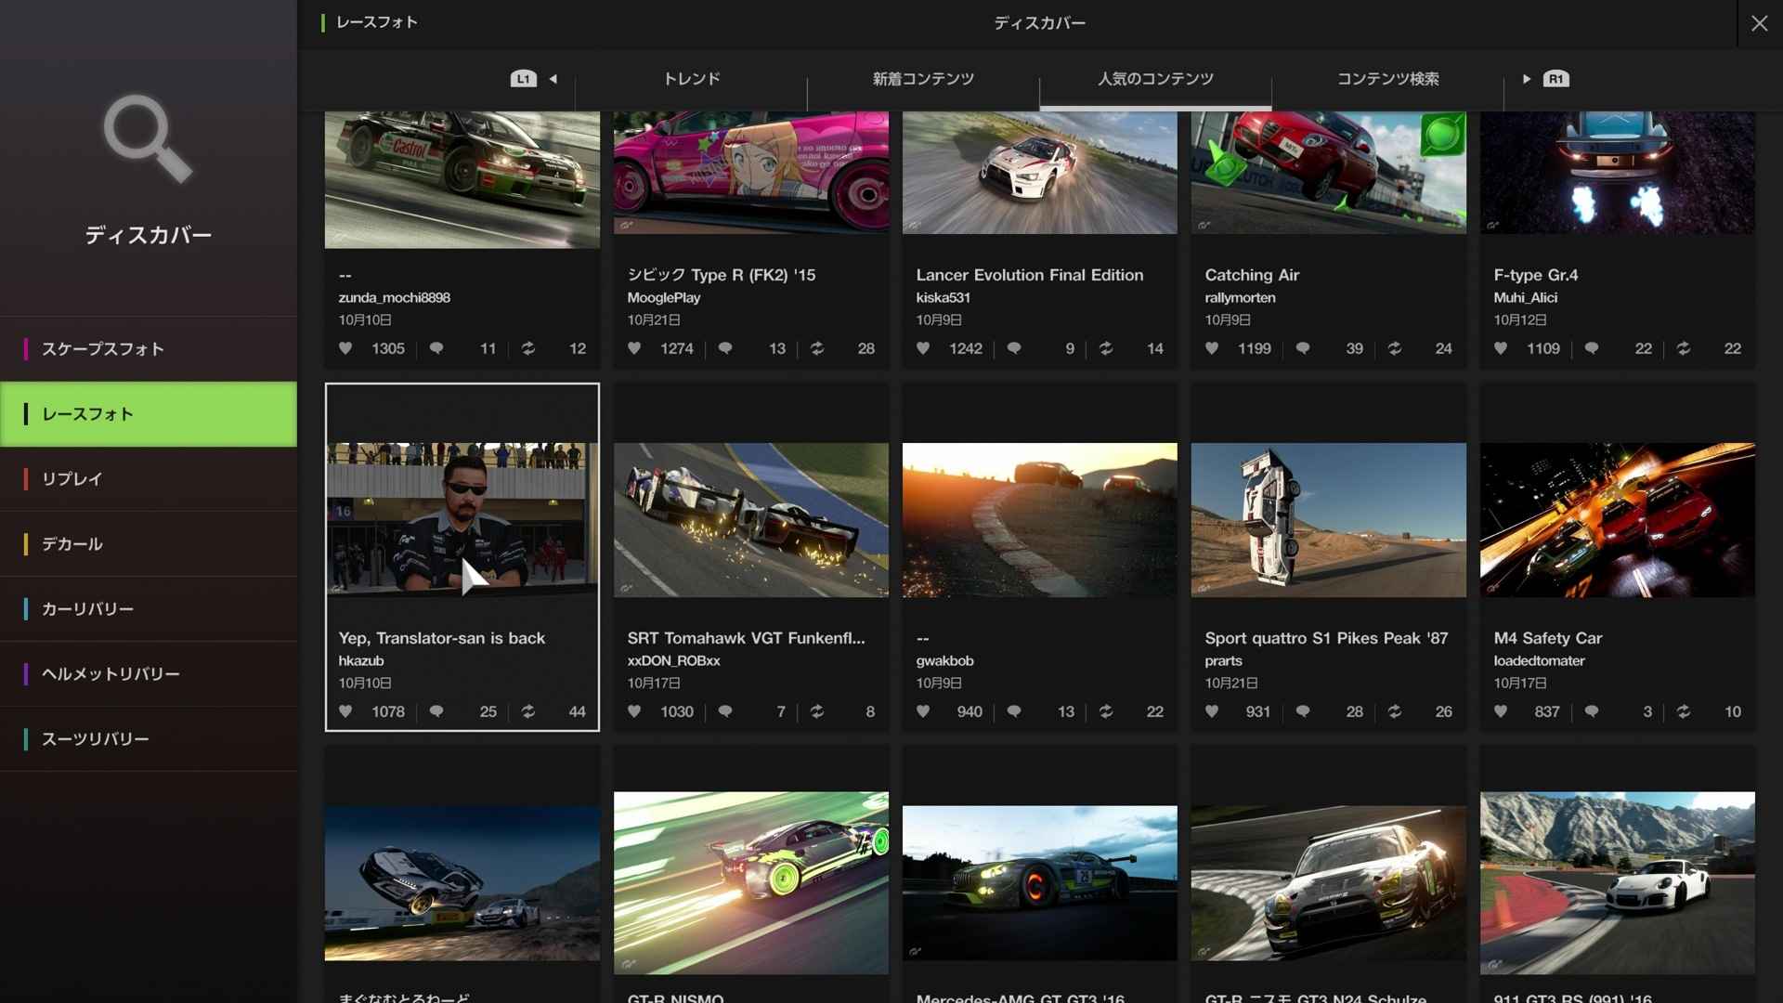Image resolution: width=1783 pixels, height=1003 pixels.
Task: Click username xxDON_ROBxx
Action: click(x=673, y=660)
